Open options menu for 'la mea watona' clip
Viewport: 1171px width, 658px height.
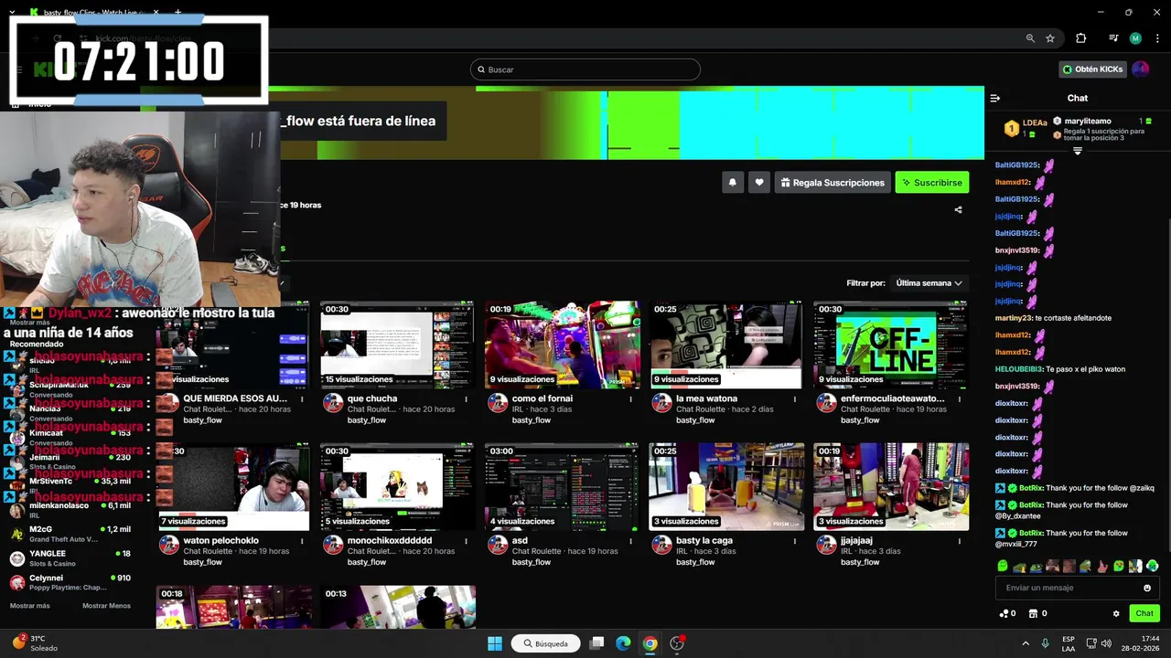[794, 398]
